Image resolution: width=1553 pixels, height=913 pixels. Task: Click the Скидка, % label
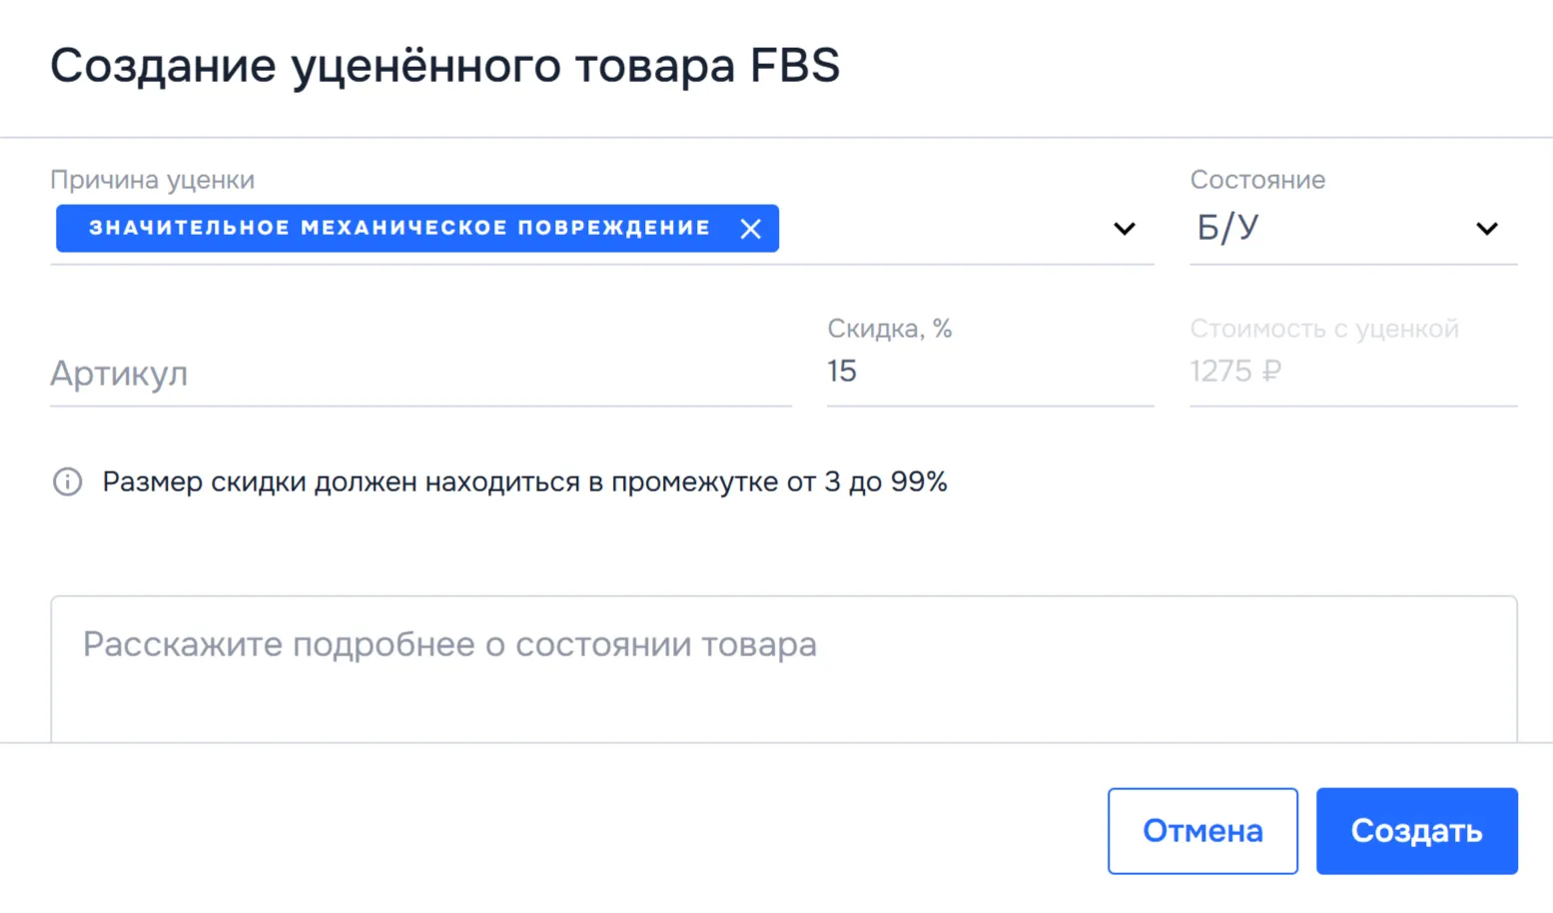pyautogui.click(x=890, y=329)
